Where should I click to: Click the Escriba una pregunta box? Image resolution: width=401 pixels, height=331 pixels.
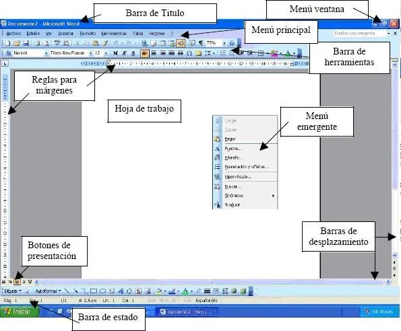click(360, 34)
